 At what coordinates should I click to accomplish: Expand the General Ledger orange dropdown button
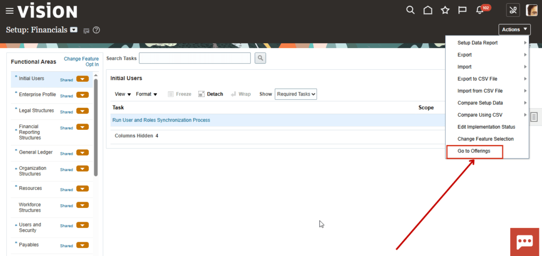coord(82,153)
